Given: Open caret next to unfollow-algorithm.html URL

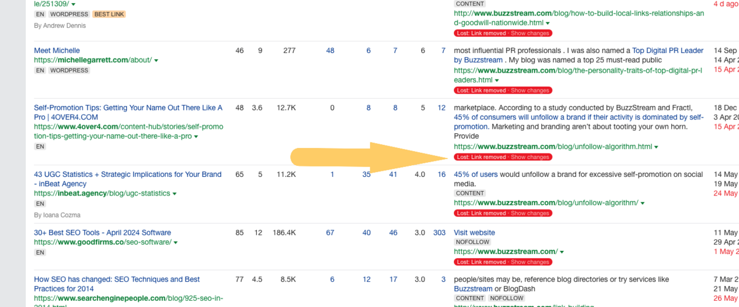Looking at the screenshot, I should click(656, 147).
